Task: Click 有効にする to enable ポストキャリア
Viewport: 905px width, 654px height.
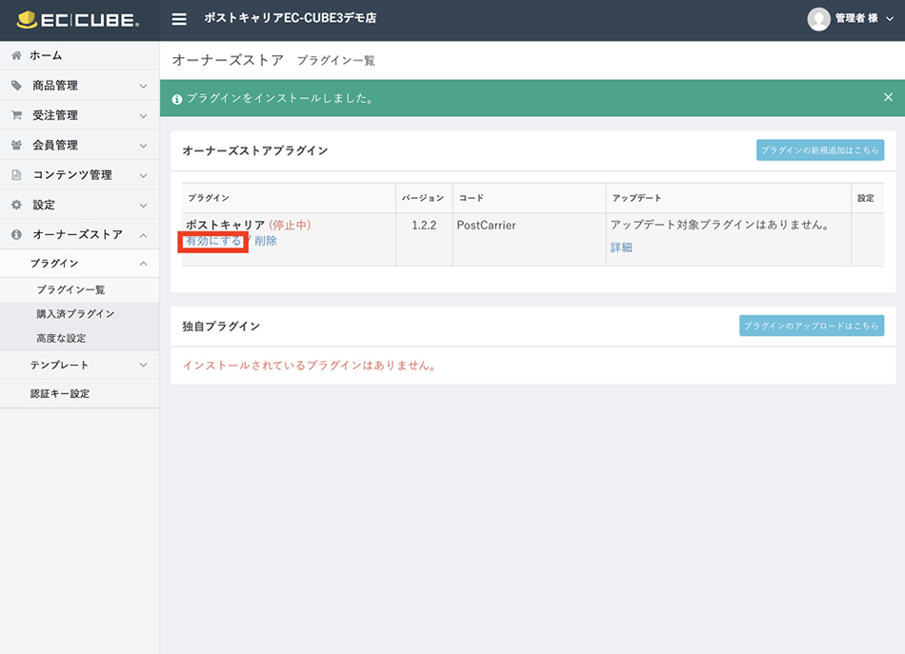Action: [213, 241]
